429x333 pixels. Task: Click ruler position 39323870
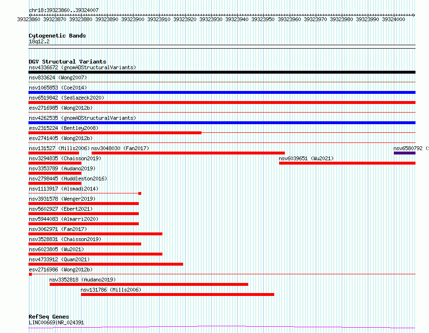(x=55, y=19)
